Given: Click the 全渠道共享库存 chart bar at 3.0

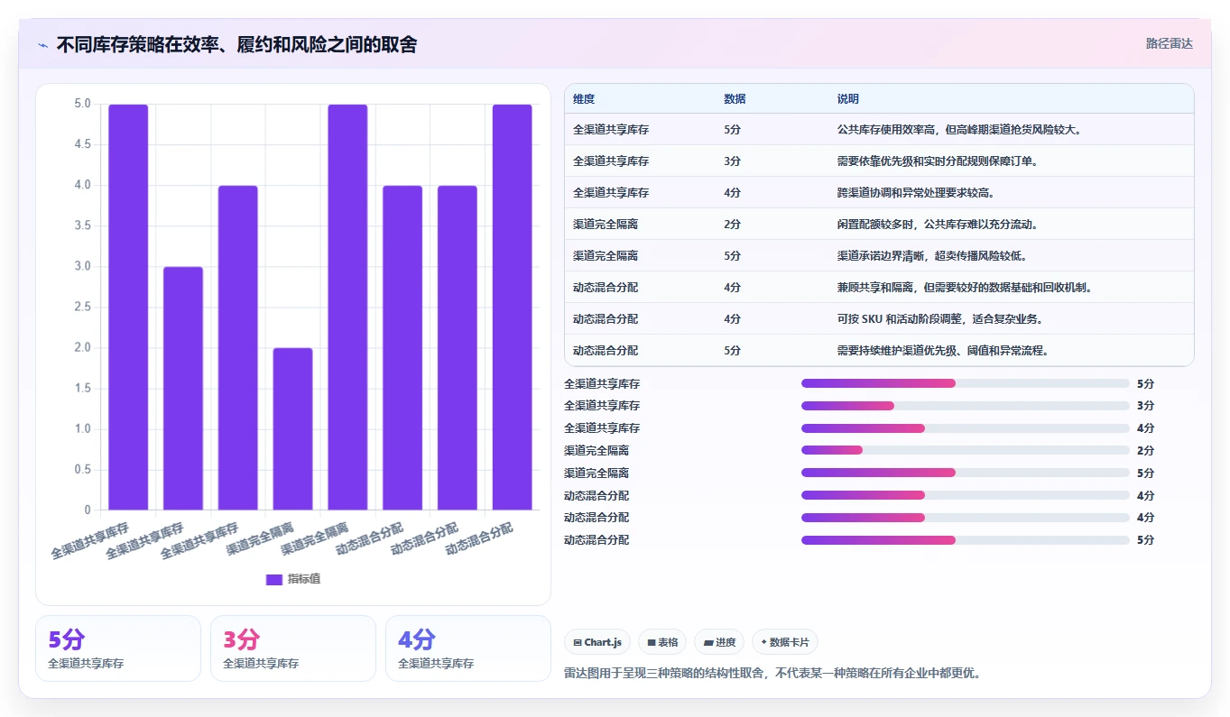Looking at the screenshot, I should (x=183, y=389).
